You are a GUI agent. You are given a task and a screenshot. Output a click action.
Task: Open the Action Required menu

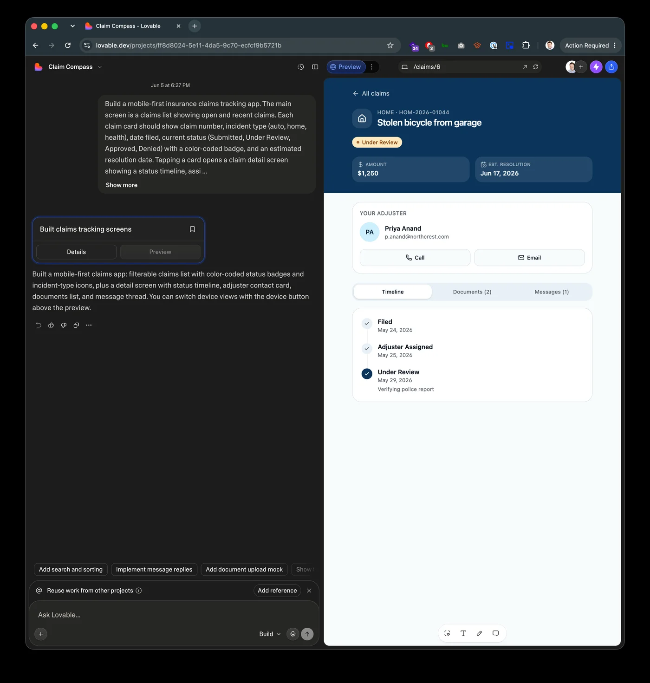[591, 46]
